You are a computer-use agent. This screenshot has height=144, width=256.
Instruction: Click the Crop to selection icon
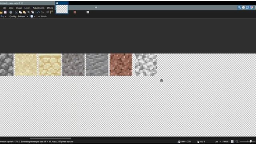point(28,12)
